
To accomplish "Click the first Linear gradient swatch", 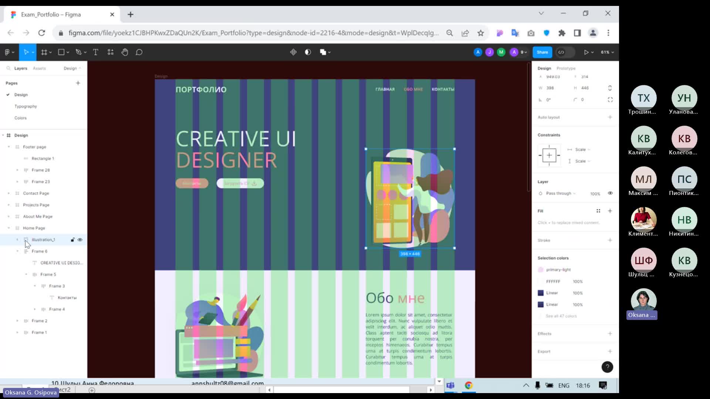I will tap(541, 293).
